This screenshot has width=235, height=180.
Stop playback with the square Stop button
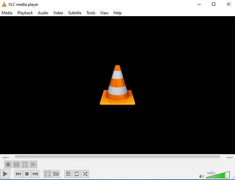[x=27, y=174]
